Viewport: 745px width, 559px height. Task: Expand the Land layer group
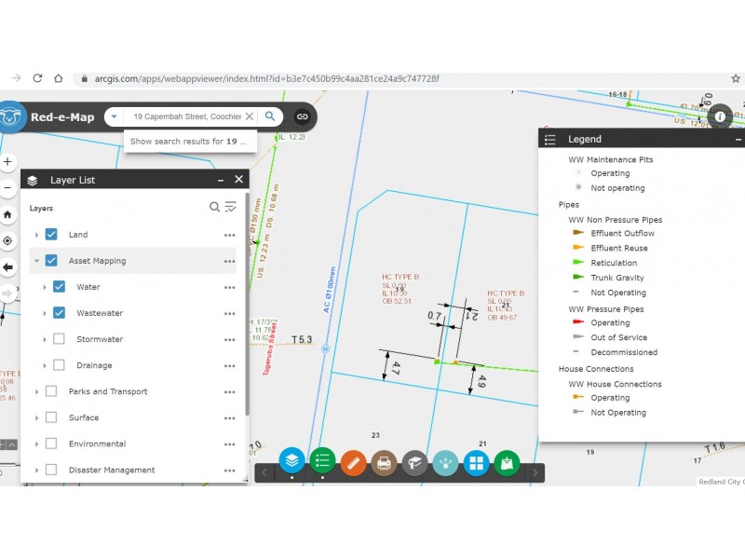click(37, 235)
